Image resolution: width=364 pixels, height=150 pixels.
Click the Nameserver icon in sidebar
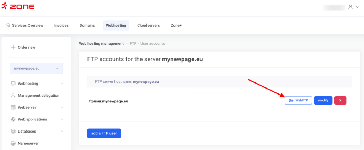pyautogui.click(x=13, y=143)
